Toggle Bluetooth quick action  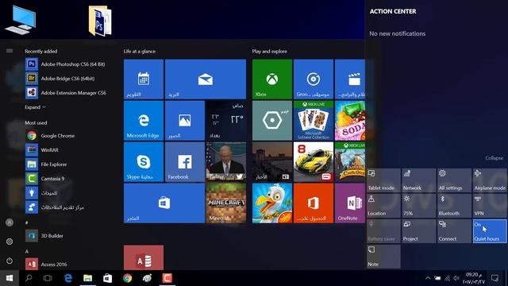click(x=454, y=206)
